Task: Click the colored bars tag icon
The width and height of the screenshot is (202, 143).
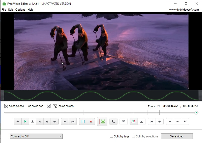Action: (83, 122)
